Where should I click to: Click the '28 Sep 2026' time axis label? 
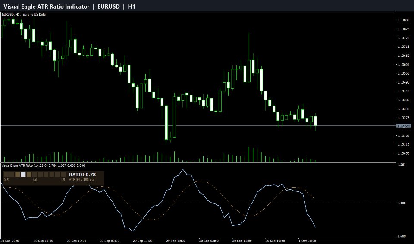coord(9,241)
